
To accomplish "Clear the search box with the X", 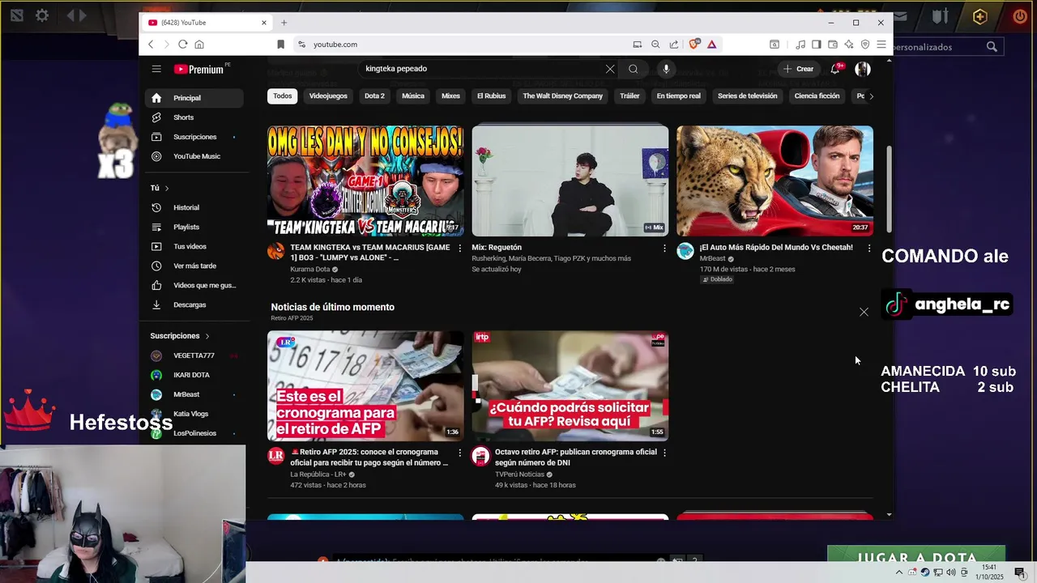I will click(610, 69).
